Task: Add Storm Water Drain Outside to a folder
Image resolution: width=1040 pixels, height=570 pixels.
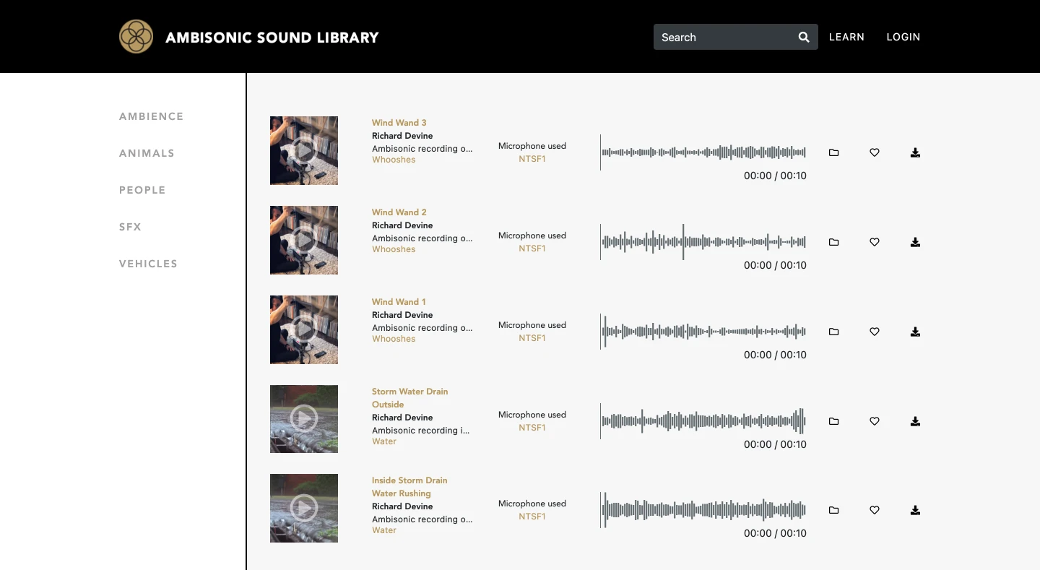Action: tap(833, 421)
